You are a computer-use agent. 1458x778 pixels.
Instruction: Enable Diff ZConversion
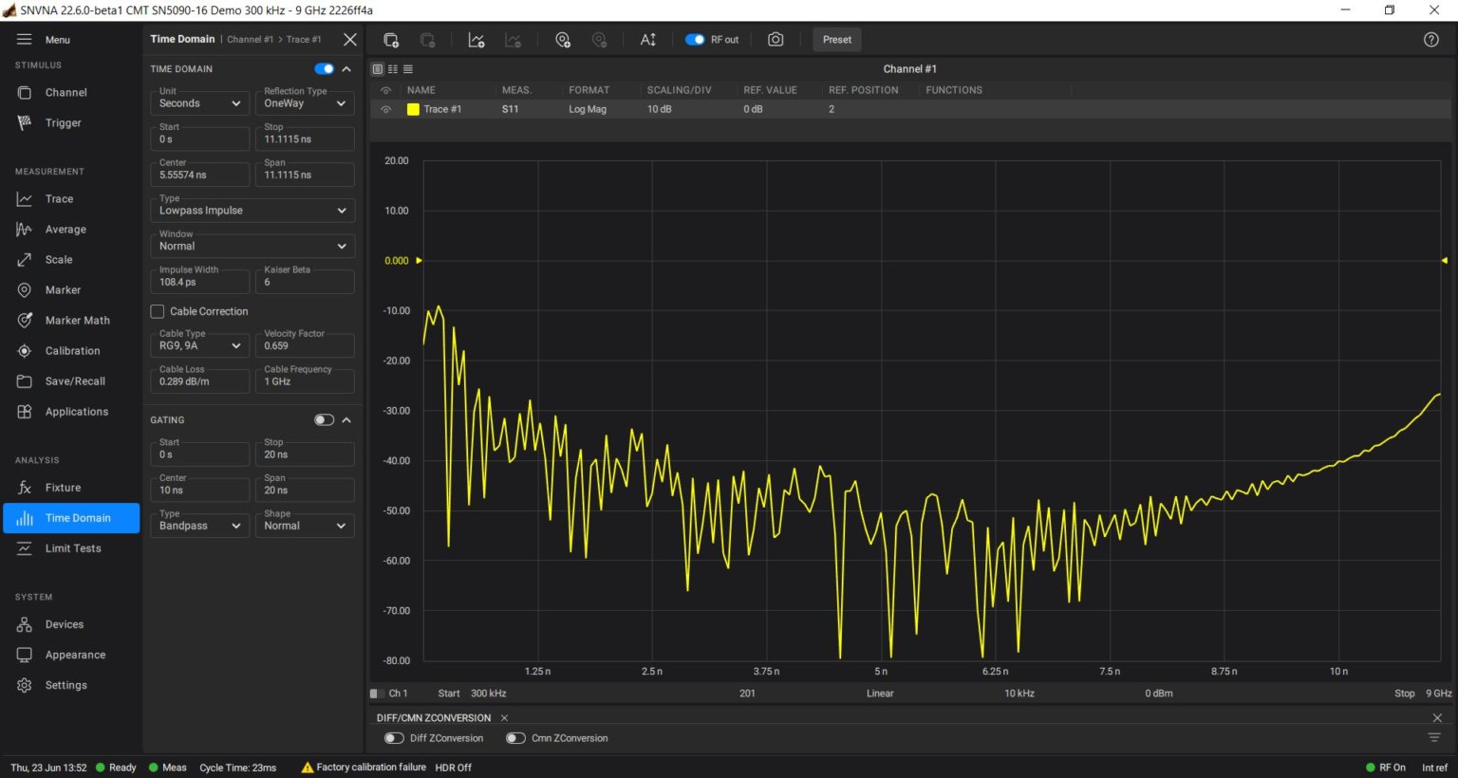pyautogui.click(x=393, y=737)
